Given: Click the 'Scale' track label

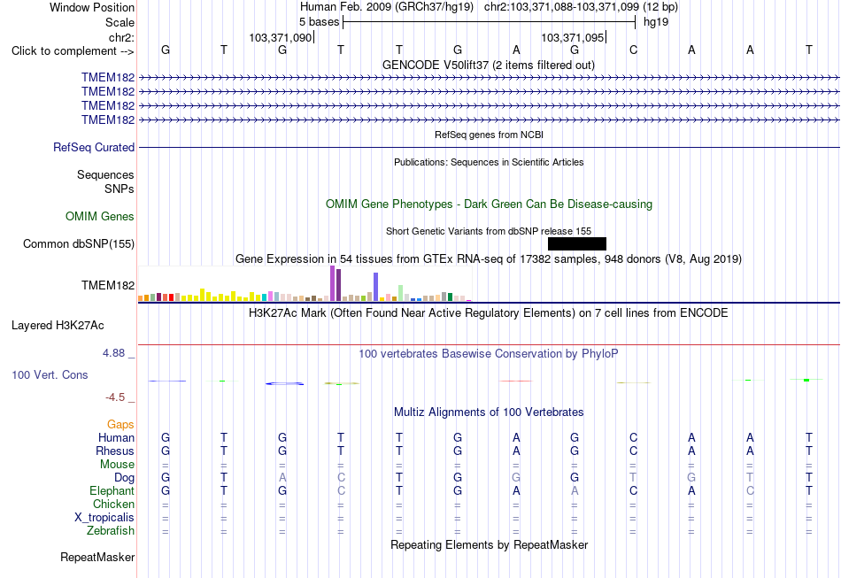Looking at the screenshot, I should pyautogui.click(x=120, y=22).
